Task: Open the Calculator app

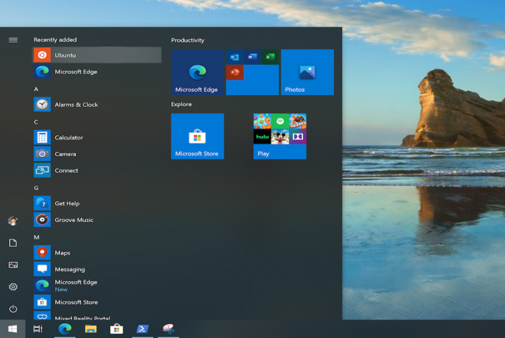Action: coord(97,137)
